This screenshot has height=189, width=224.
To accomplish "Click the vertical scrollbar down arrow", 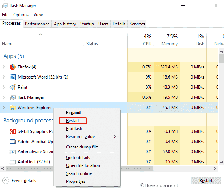I will tap(221, 163).
